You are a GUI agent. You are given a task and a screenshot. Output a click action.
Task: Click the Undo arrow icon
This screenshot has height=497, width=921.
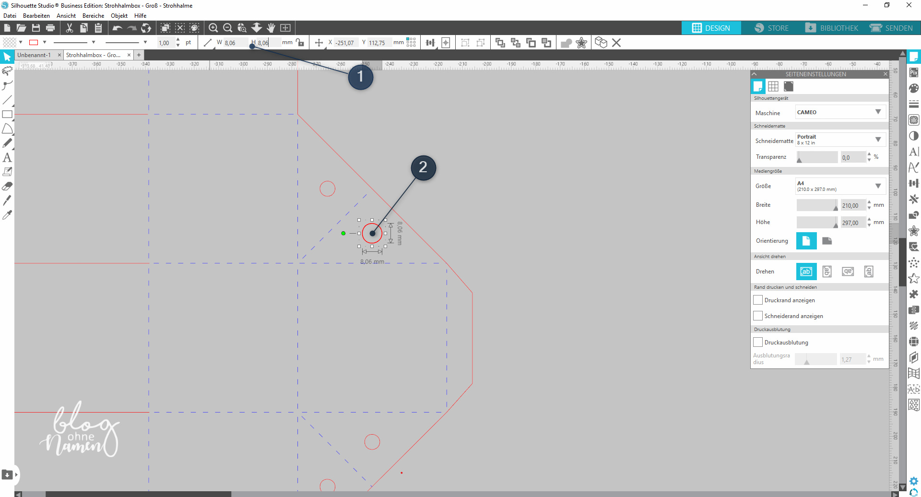(x=117, y=28)
